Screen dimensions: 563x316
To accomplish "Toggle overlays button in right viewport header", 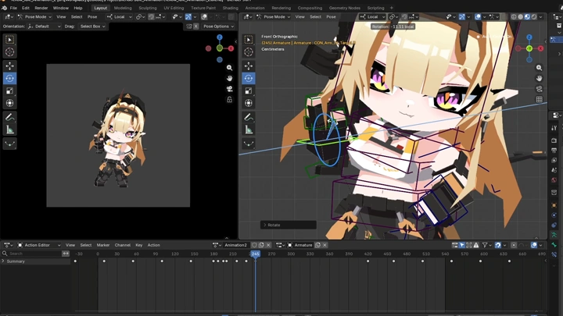I will click(x=478, y=17).
